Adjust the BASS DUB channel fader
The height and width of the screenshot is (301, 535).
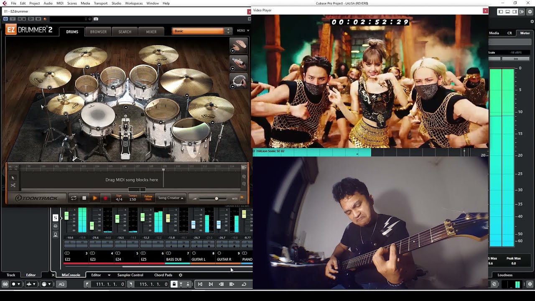point(168,218)
